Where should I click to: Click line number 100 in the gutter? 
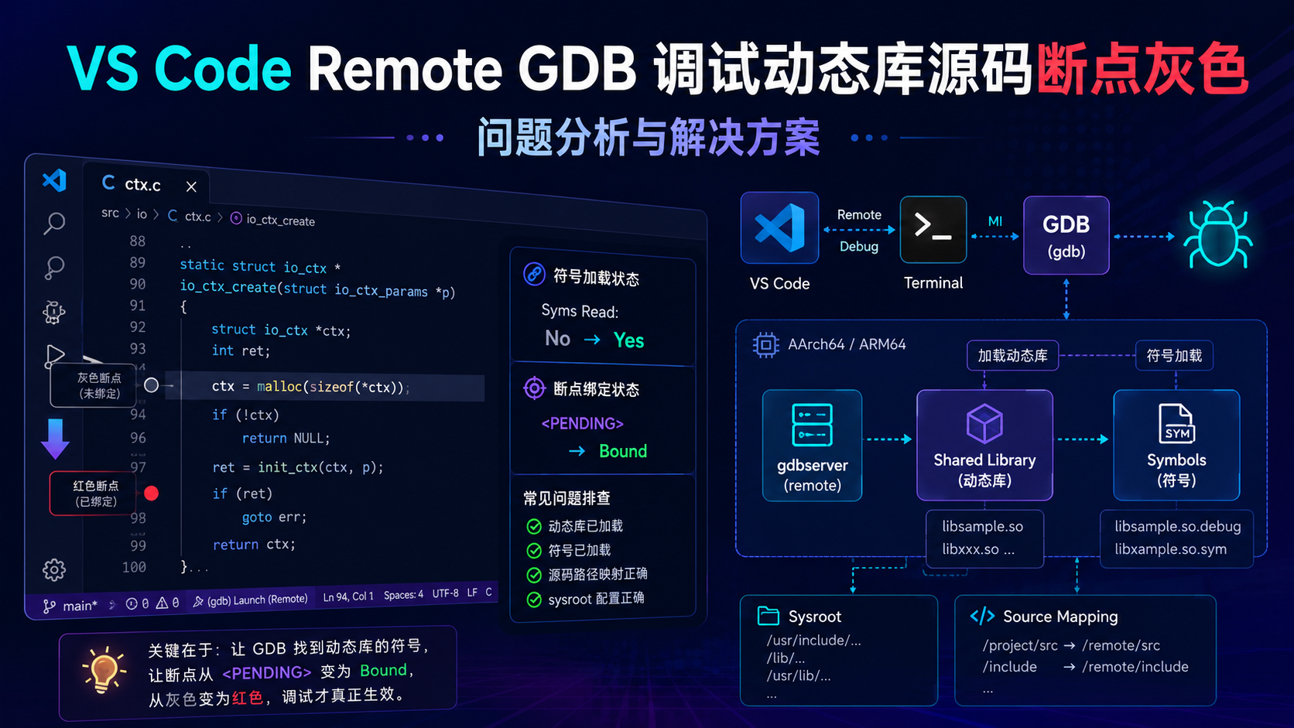coord(134,567)
